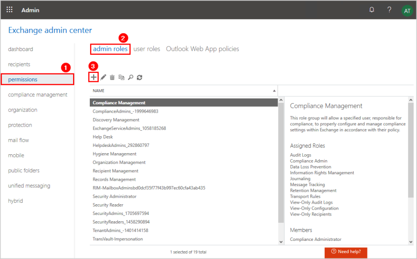The image size is (417, 259).
Task: Click Transport Rules assigned role
Action: point(305,196)
